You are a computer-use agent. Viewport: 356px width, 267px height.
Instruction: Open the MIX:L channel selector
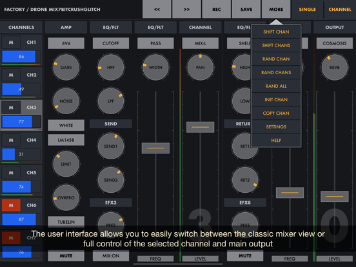(x=200, y=43)
